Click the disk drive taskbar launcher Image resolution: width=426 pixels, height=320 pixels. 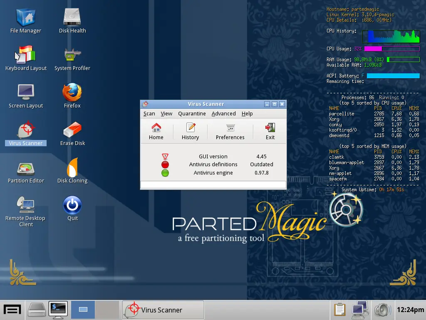tap(37, 310)
